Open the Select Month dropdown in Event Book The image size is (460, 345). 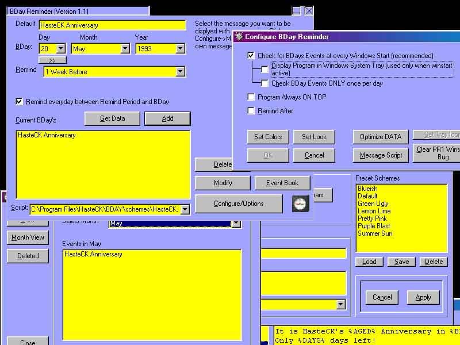[236, 224]
